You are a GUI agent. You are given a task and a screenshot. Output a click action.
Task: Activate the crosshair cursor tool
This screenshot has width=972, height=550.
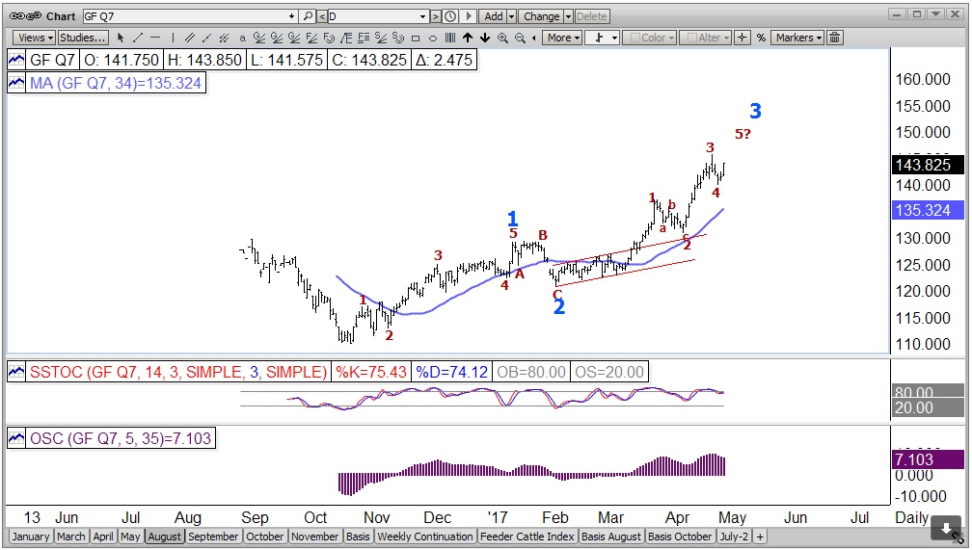point(742,38)
